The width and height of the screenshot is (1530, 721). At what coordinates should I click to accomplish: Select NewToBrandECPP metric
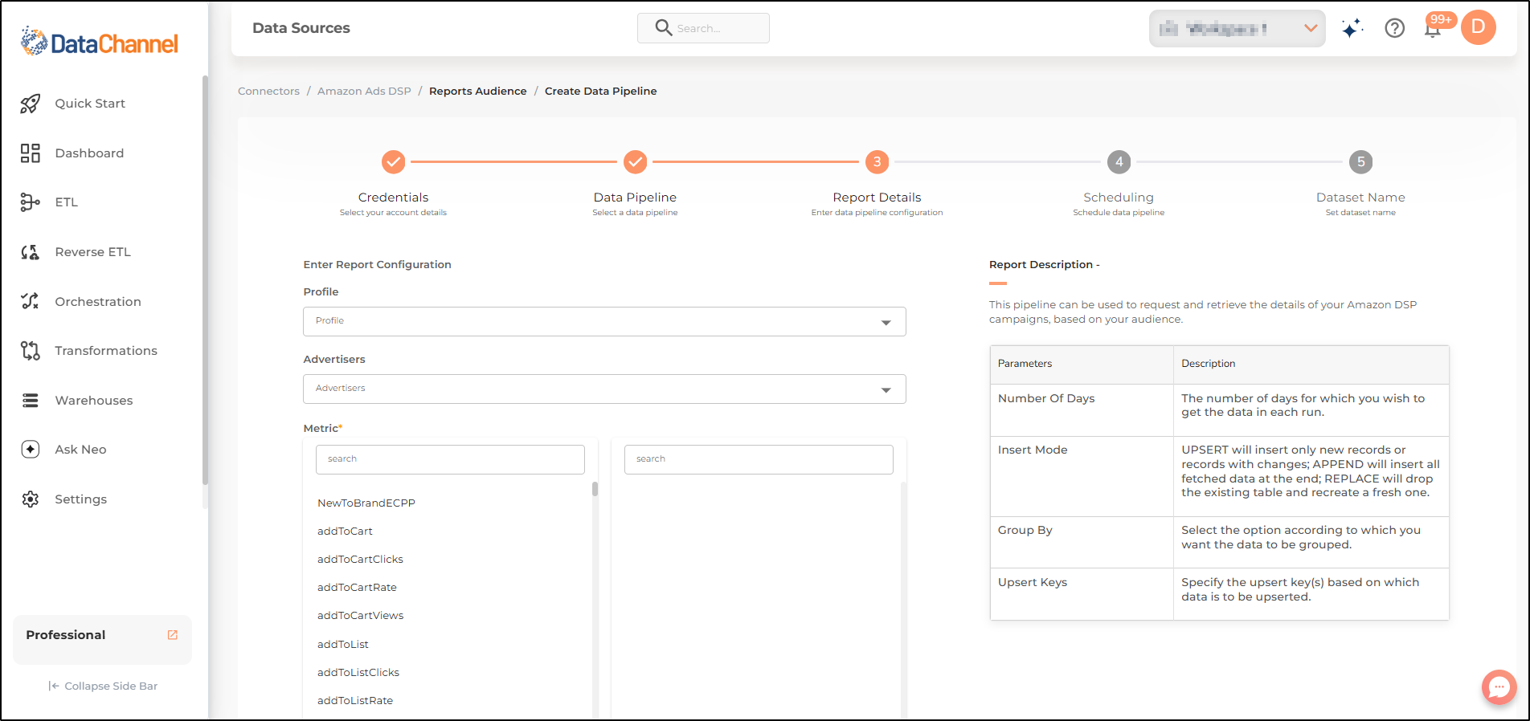(x=366, y=503)
